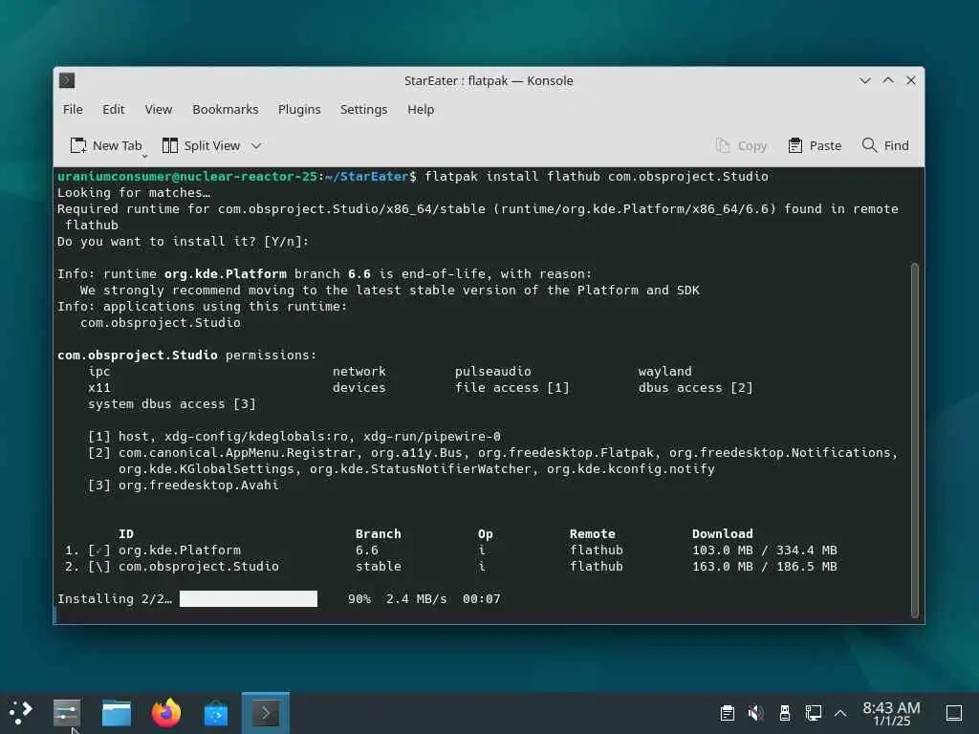
Task: Open Find in the Konsole toolbar
Action: pos(884,145)
